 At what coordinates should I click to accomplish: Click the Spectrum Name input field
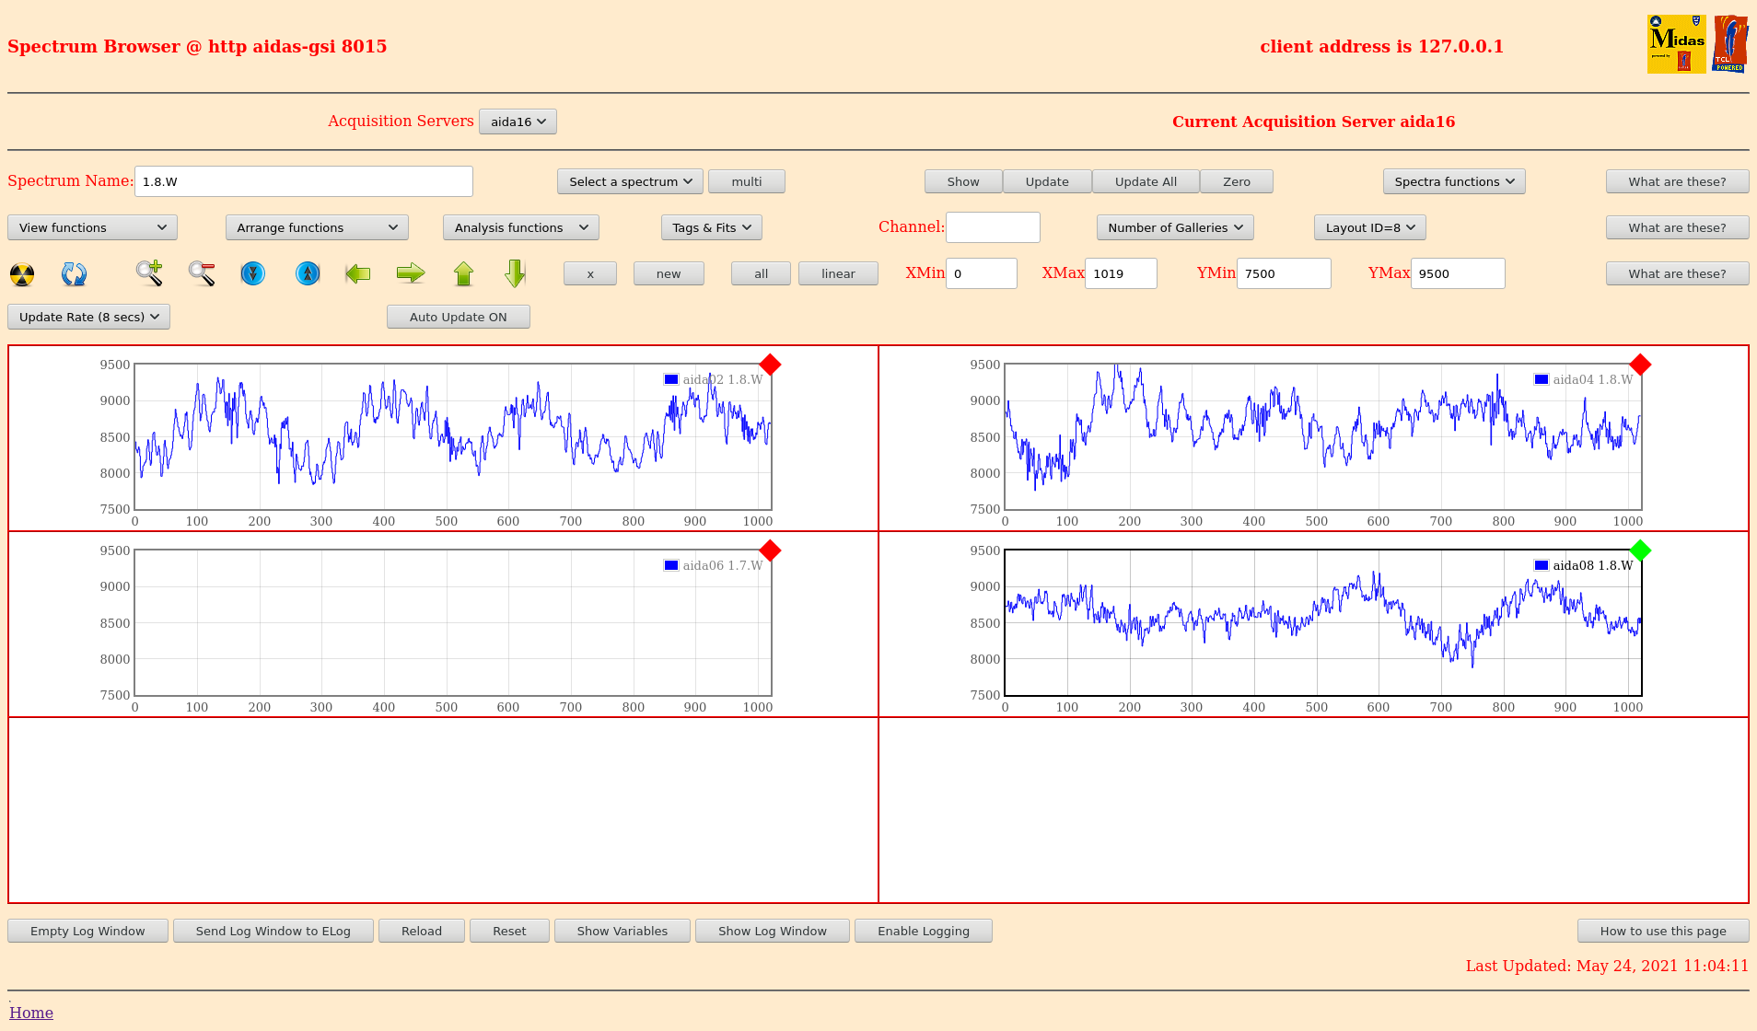click(x=303, y=181)
